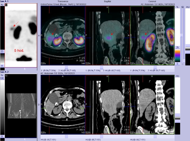The image size is (190, 141).
Task: Click CT sagittal slice scrollbar thumb
Action: pyautogui.click(x=102, y=137)
